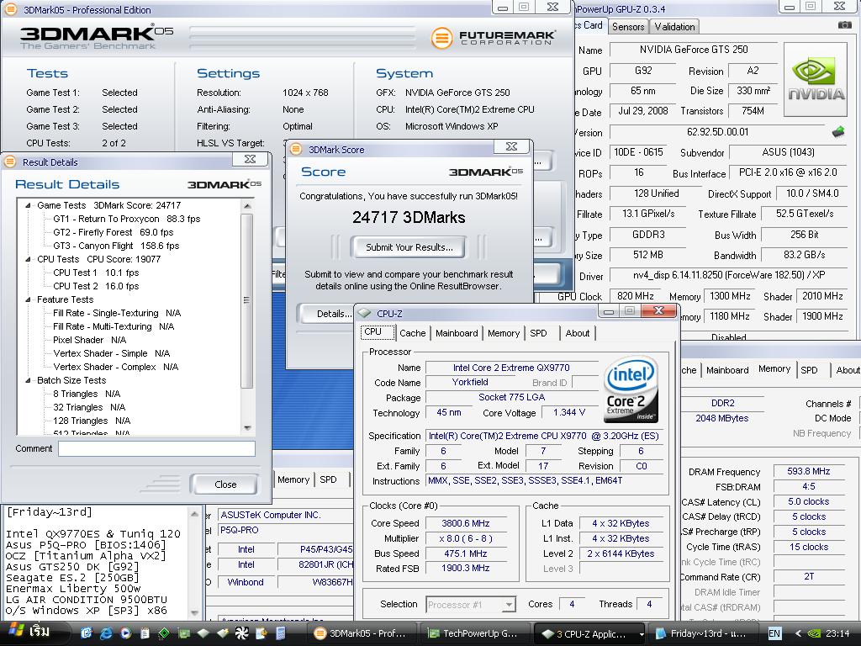Click 3DMark05 main window title icon
Viewport: 861px width, 646px height.
pos(11,9)
